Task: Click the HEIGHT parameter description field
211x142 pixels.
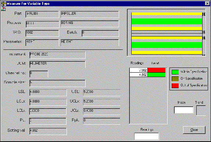Action: pos(90,43)
